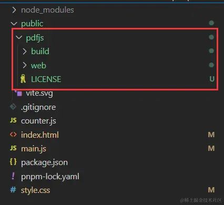The width and height of the screenshot is (224, 205).
Task: Click the green change dot beside public
Action: coord(211,23)
